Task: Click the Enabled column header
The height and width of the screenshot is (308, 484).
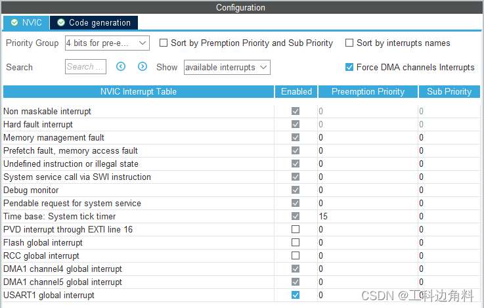Action: [296, 92]
